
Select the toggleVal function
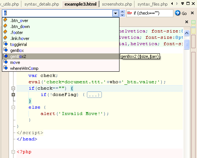(61, 44)
